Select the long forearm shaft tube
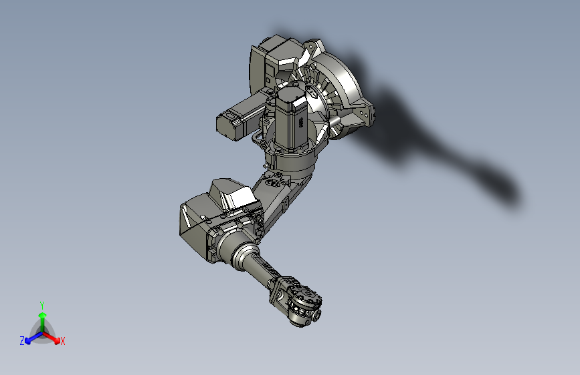Image resolution: width=580 pixels, height=375 pixels. 261,268
